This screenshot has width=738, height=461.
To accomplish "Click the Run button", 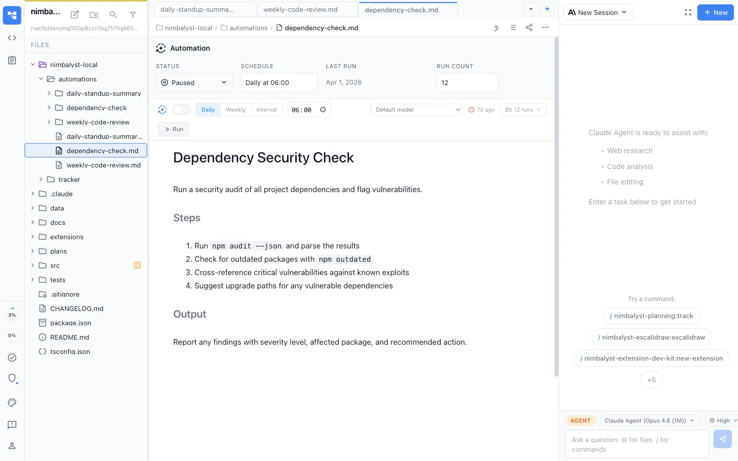I will [174, 129].
